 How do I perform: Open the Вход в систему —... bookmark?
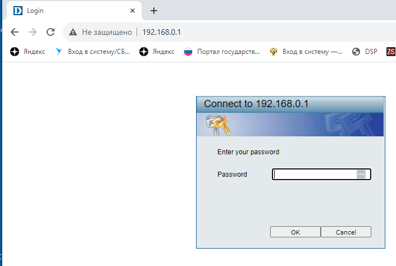coord(306,52)
